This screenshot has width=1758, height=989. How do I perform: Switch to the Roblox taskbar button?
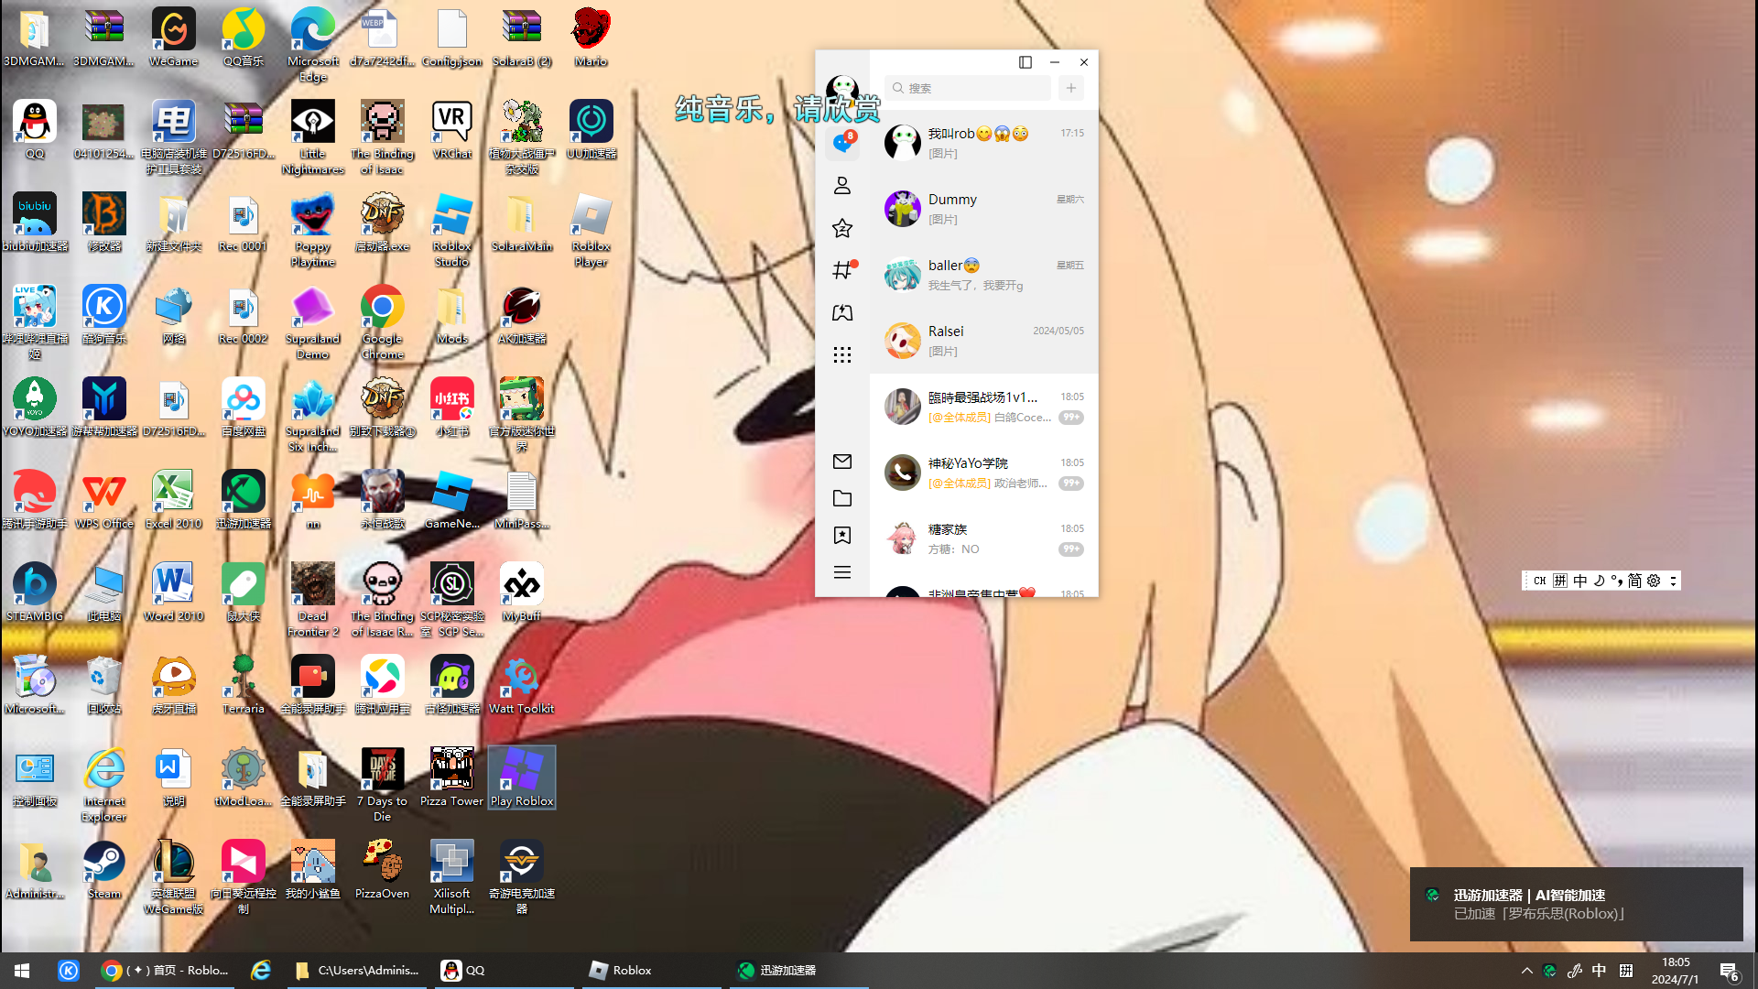tap(651, 971)
